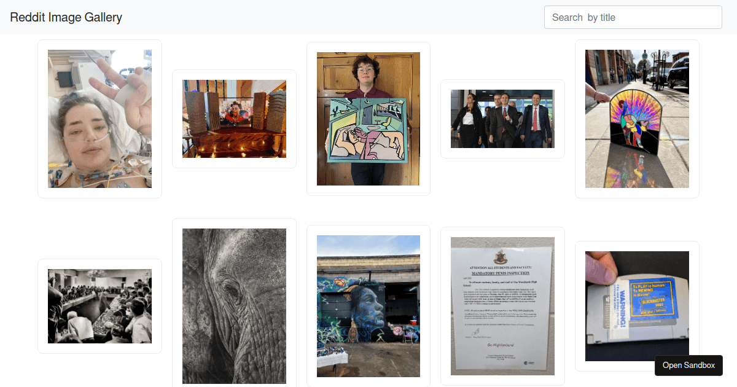
Task: View the men in suits walking photo
Action: tap(502, 119)
